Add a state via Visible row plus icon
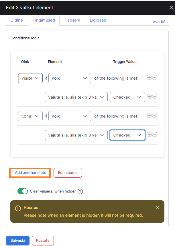175x246 pixels. [149, 77]
